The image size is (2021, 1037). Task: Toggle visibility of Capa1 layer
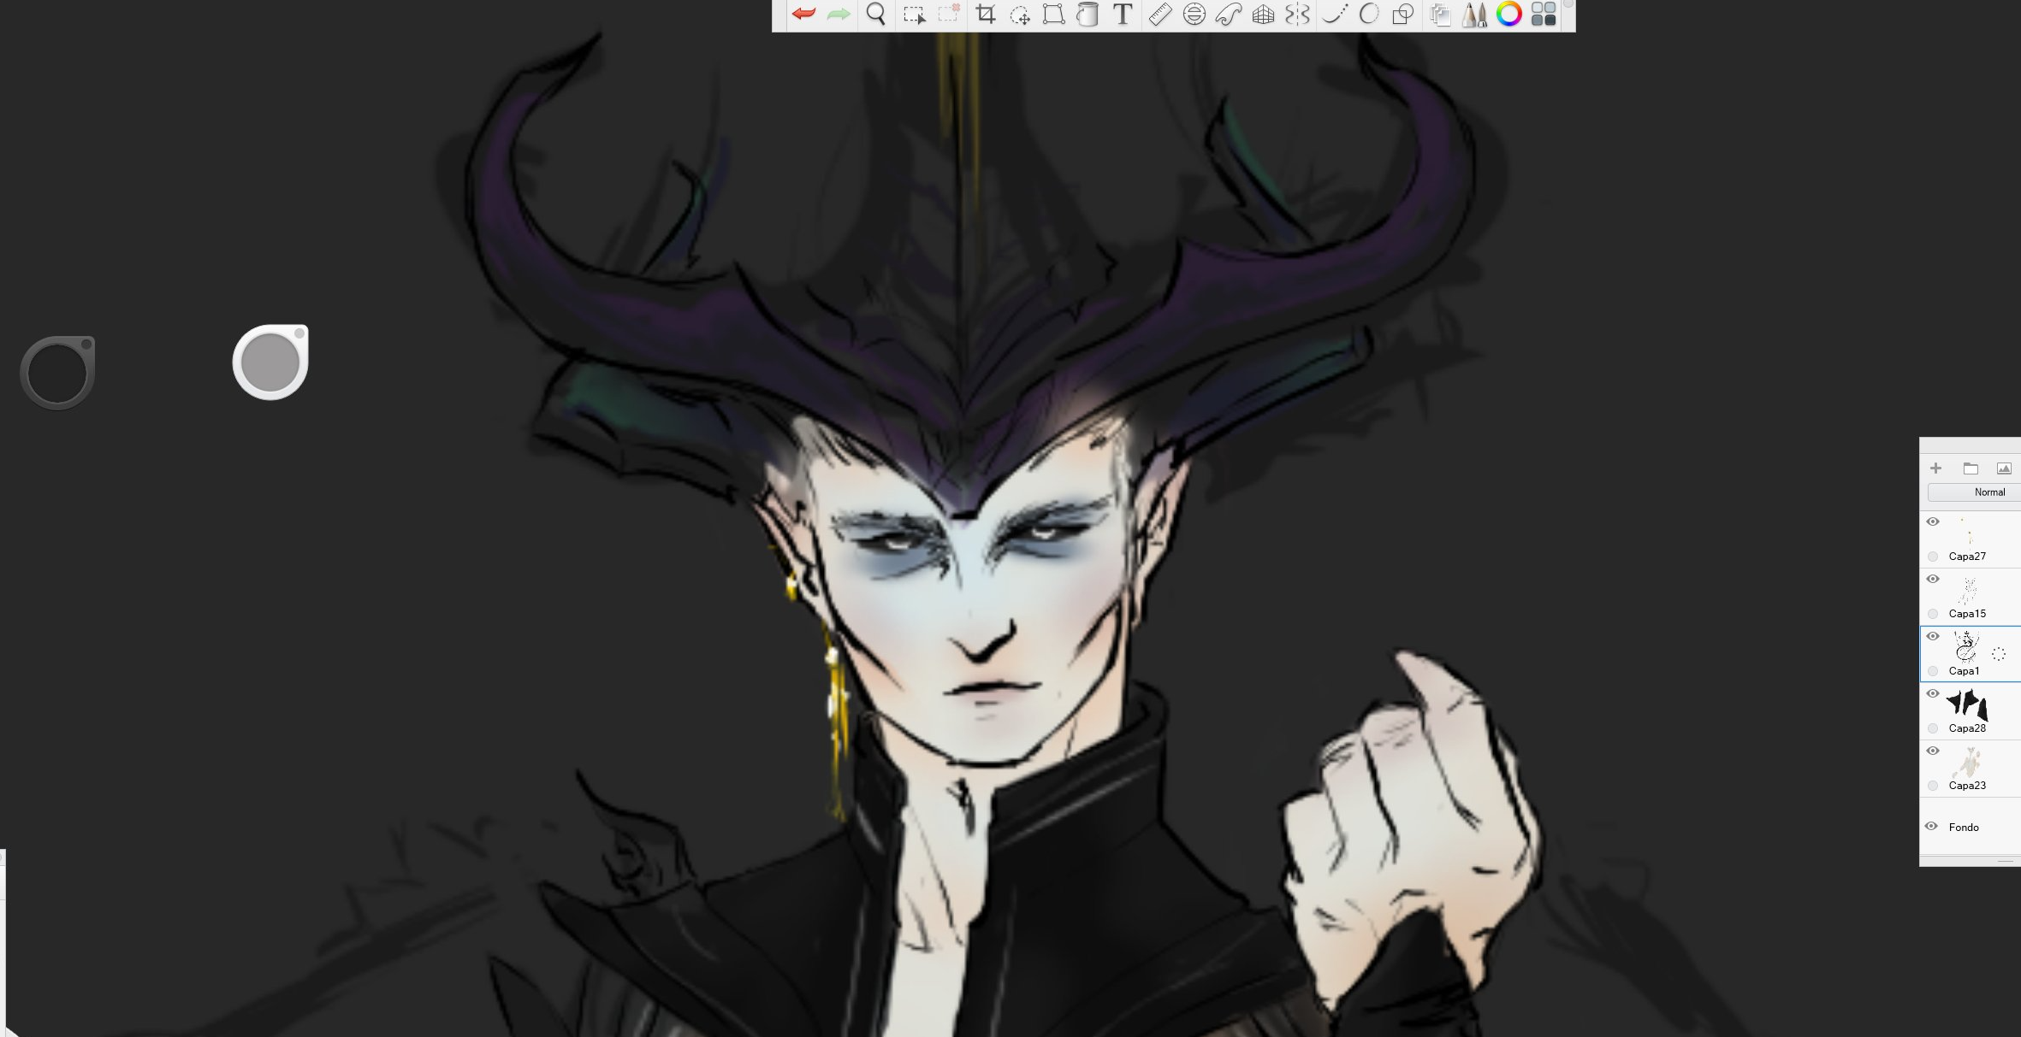[1933, 636]
